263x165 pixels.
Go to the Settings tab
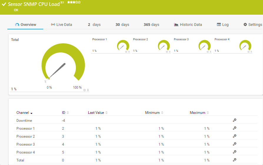(253, 25)
